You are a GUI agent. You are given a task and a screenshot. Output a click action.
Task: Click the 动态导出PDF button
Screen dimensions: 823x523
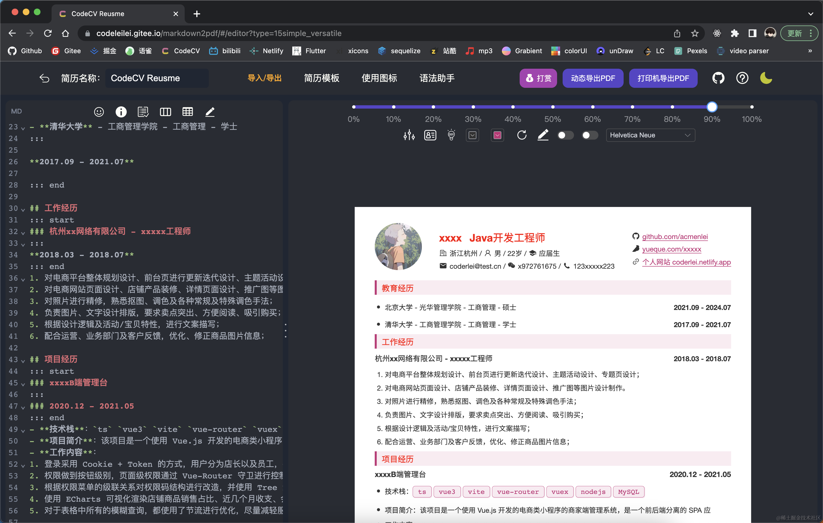(593, 78)
